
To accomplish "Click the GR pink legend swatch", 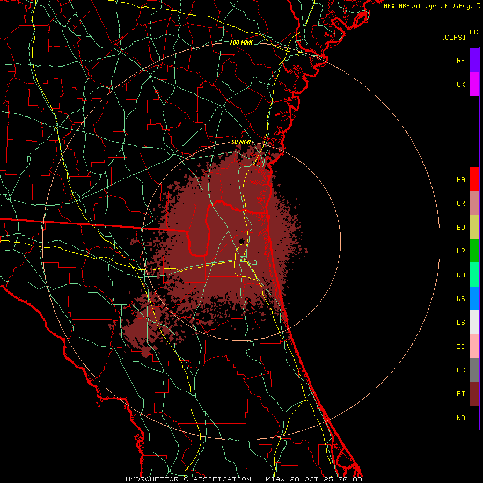I will pos(474,203).
